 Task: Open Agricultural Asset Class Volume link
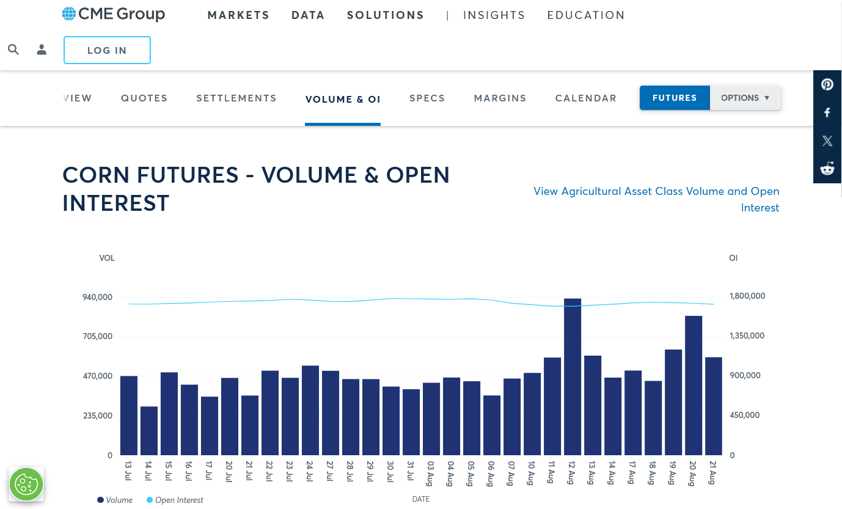click(656, 199)
